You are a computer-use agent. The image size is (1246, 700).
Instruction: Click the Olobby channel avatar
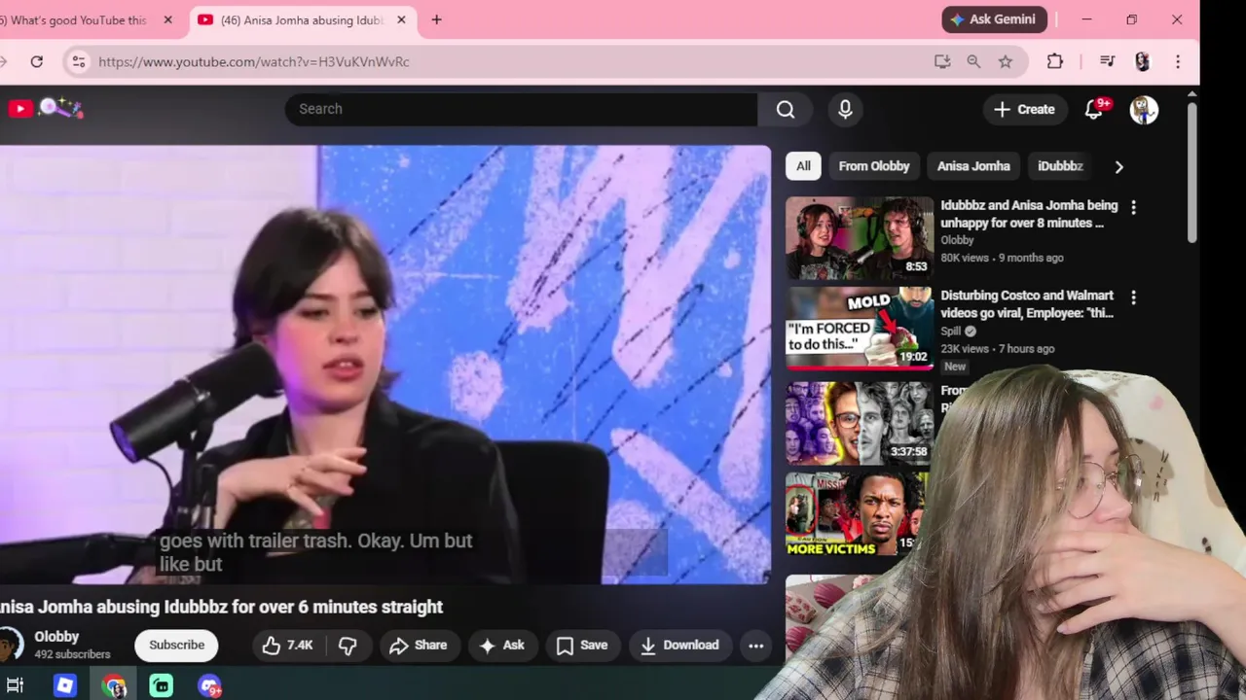(x=10, y=645)
